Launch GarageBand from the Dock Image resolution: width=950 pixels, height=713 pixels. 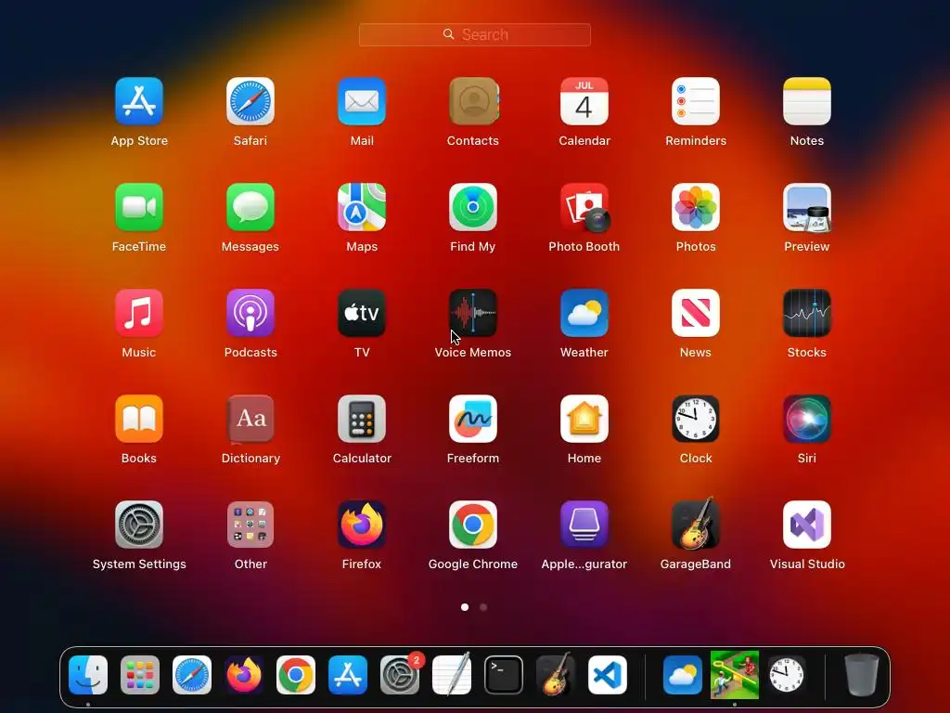(x=556, y=674)
